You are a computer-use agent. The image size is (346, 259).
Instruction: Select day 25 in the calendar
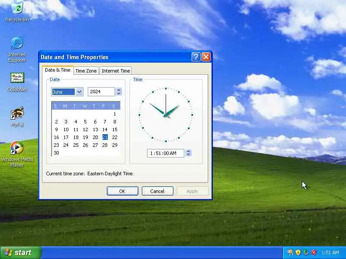(76, 145)
